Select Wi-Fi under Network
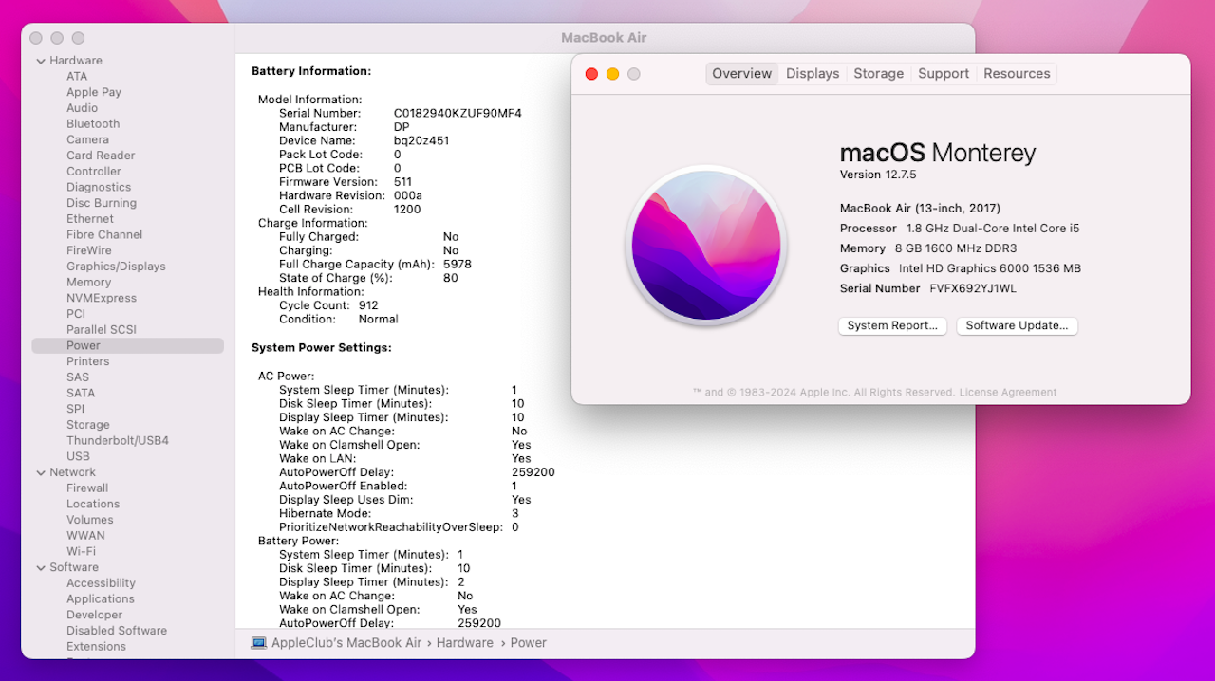The width and height of the screenshot is (1215, 681). [81, 551]
